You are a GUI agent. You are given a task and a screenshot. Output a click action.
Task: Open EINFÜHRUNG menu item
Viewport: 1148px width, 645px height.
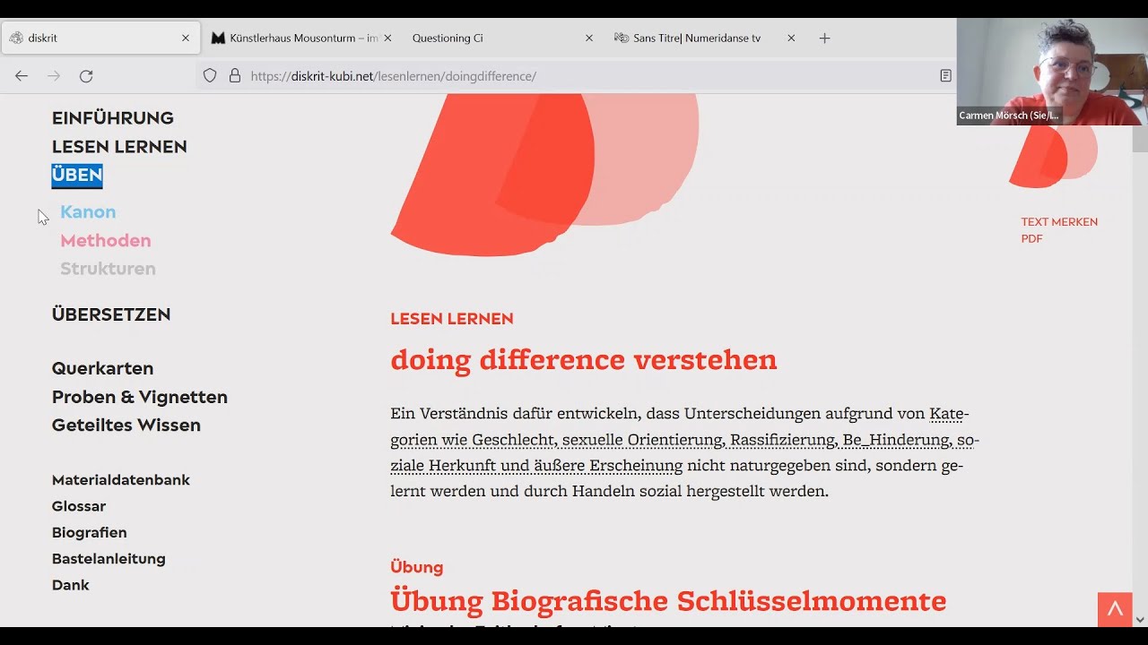113,118
